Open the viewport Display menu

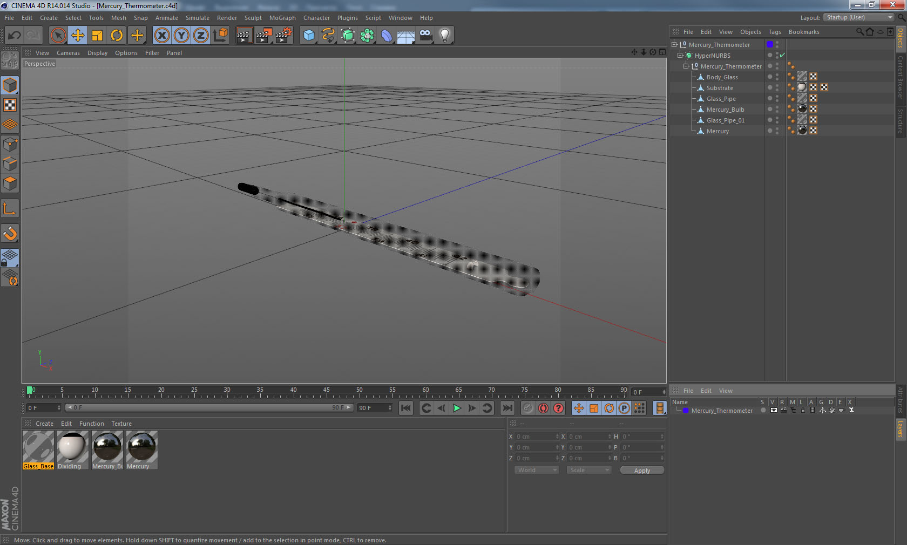[x=97, y=53]
